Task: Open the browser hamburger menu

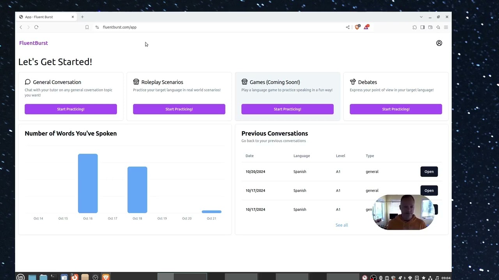Action: (x=446, y=27)
